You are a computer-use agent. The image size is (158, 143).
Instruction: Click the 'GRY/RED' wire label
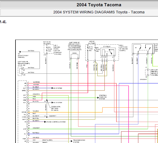click(x=36, y=137)
